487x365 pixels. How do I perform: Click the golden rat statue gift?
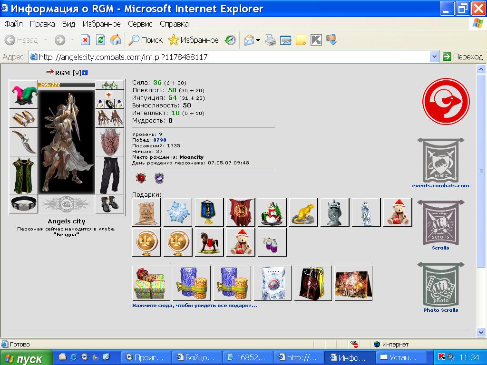click(303, 212)
